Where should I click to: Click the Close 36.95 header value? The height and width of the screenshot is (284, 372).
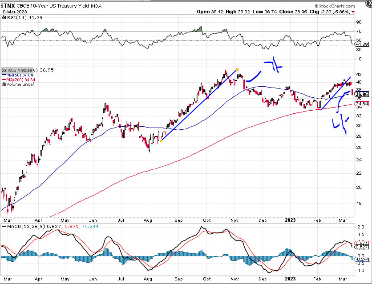293,12
